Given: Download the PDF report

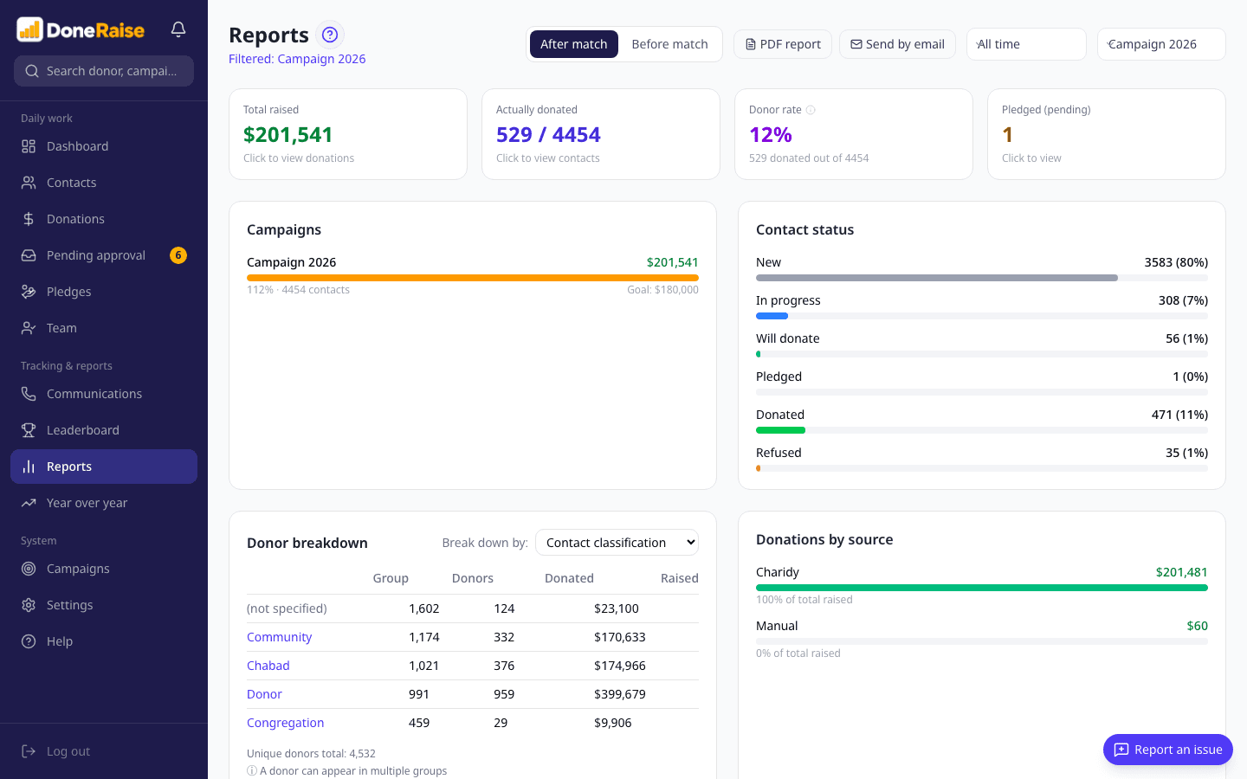Looking at the screenshot, I should (x=783, y=44).
